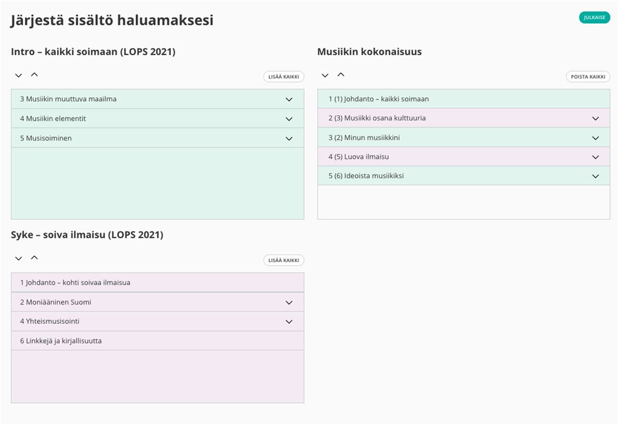Expand the 2 Moniääninen Suomi row
This screenshot has width=619, height=425.
[x=289, y=302]
